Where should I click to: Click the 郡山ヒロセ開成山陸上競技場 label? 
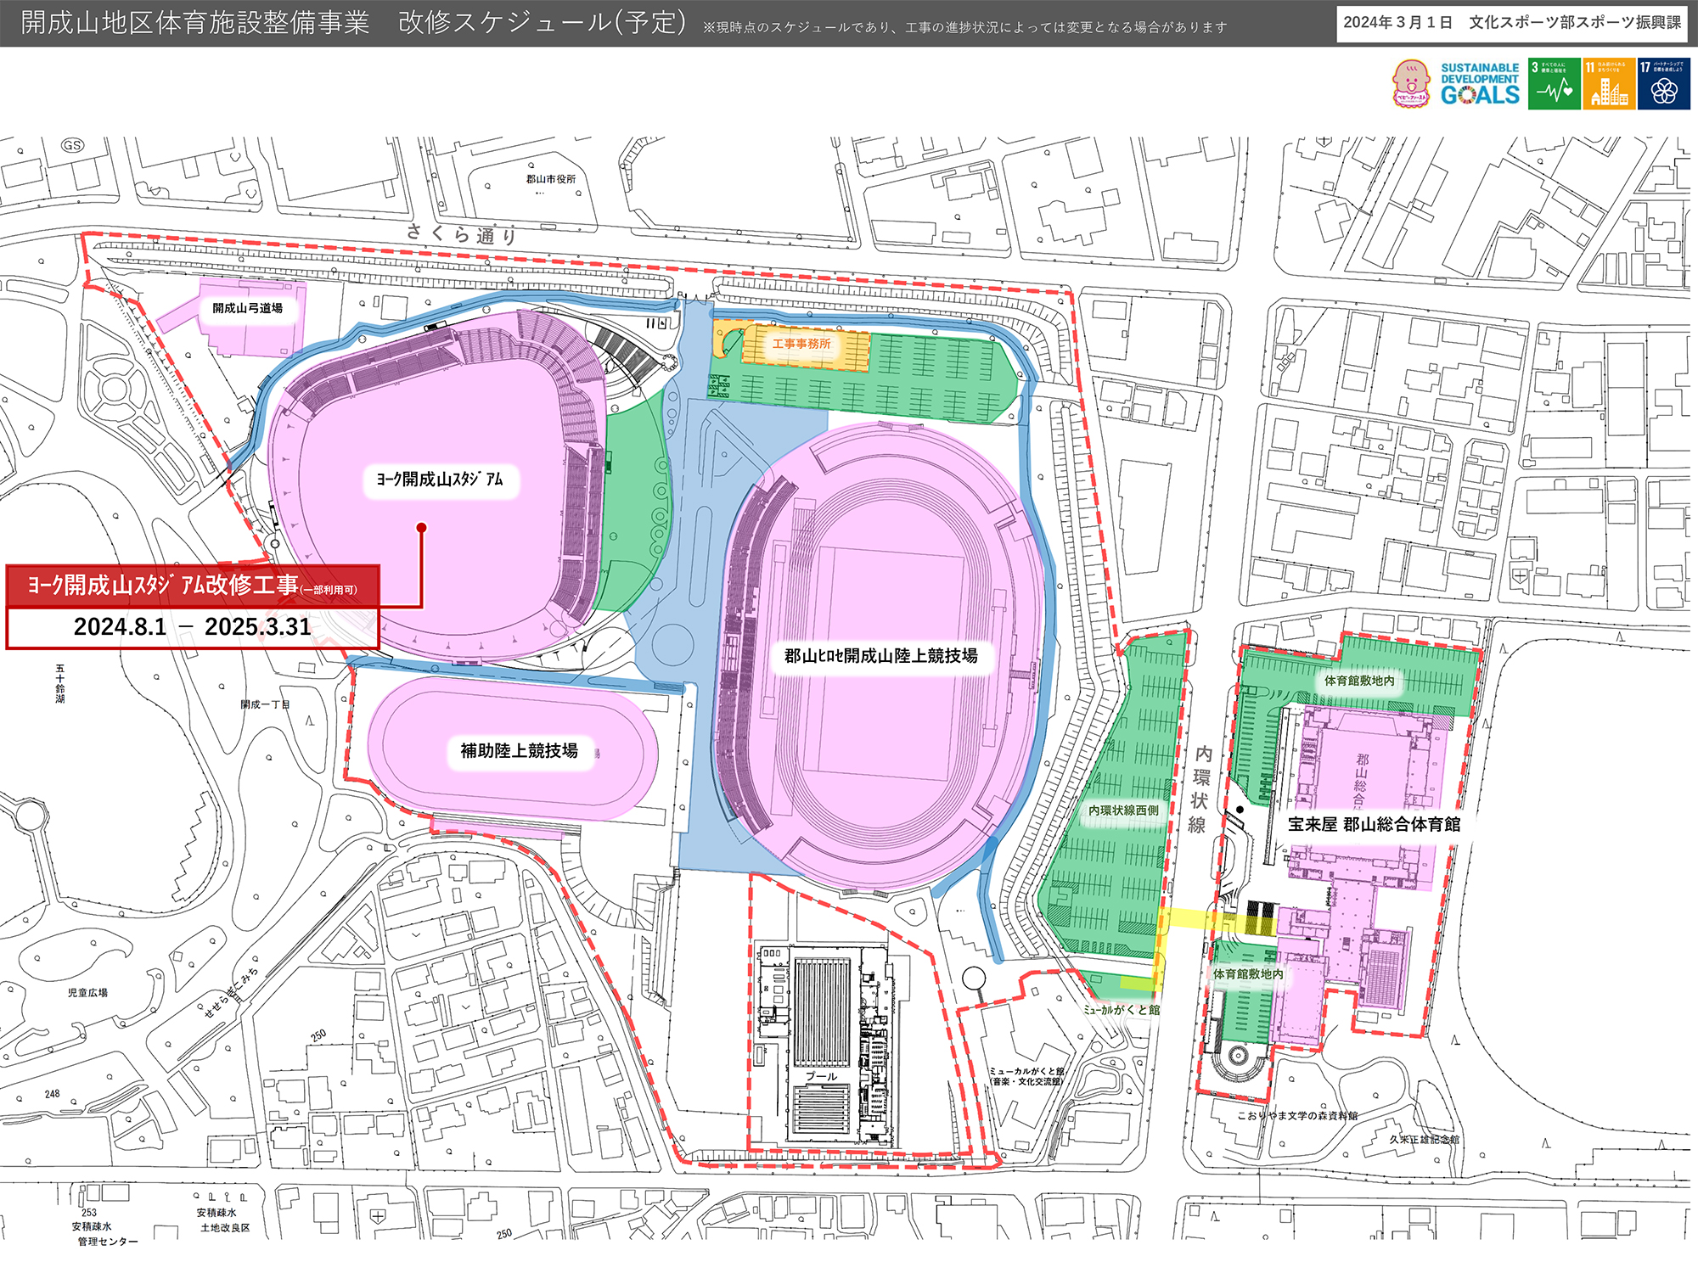click(x=880, y=656)
